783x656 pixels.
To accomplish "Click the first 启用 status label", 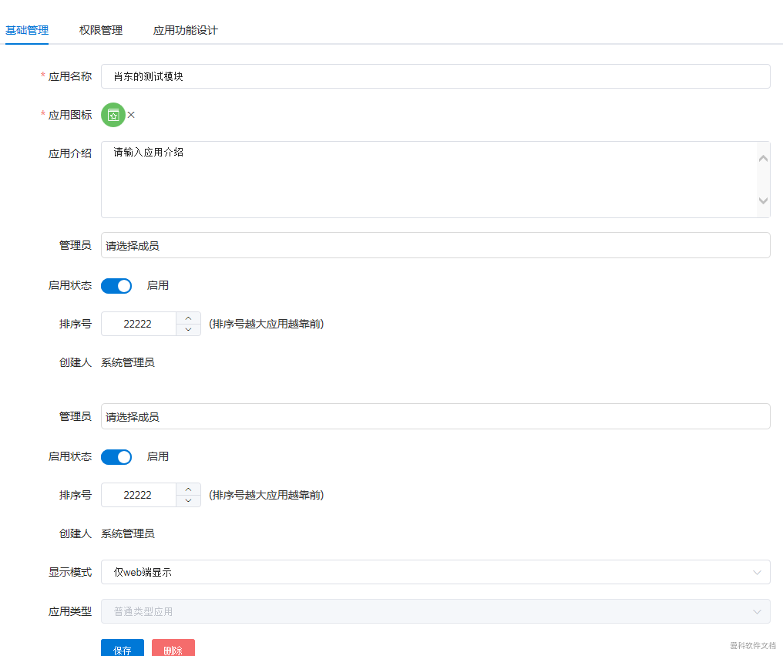I will pos(158,285).
